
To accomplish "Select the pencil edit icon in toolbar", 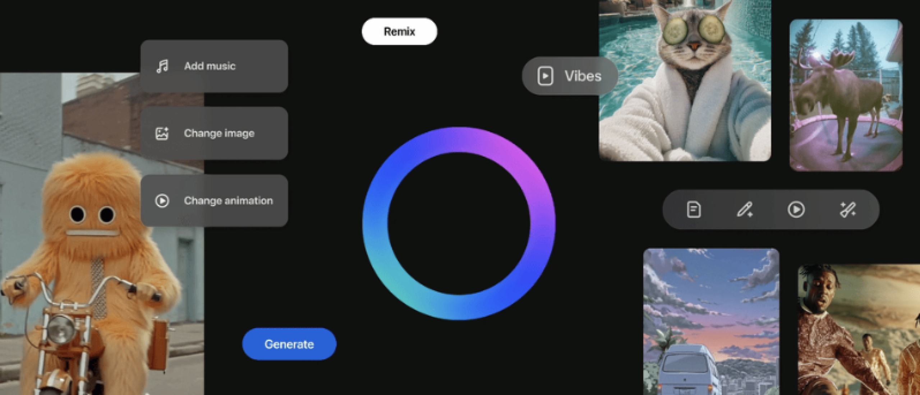I will coord(745,209).
